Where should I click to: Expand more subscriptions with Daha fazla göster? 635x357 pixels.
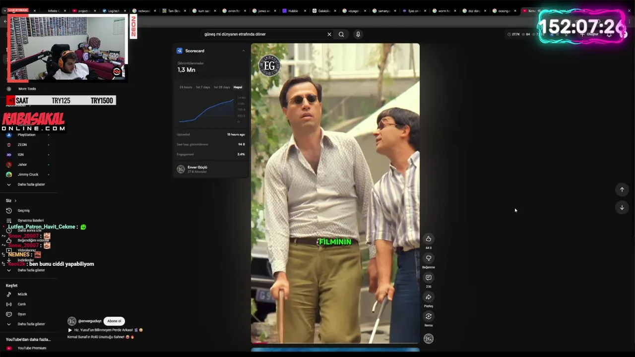coord(31,184)
